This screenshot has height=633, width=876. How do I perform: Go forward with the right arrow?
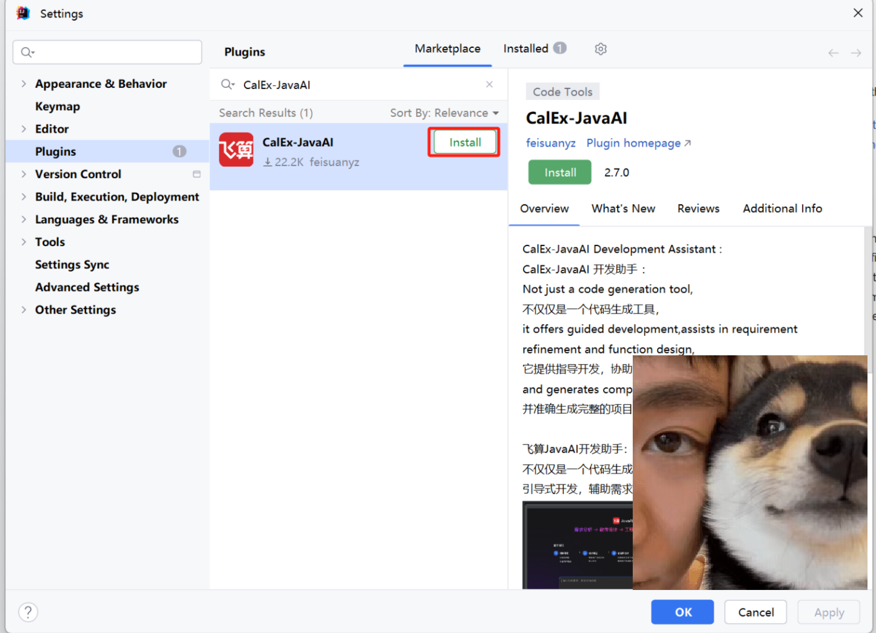point(856,53)
